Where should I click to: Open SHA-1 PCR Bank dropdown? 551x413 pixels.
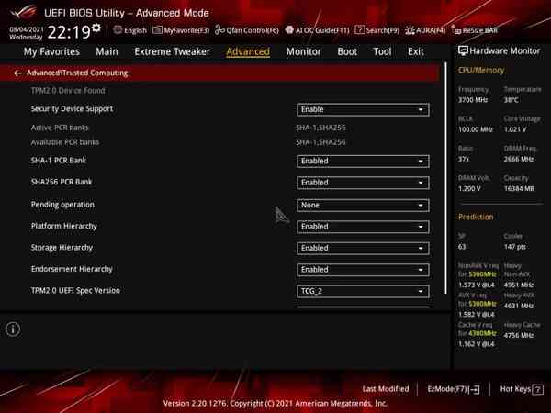tap(363, 161)
